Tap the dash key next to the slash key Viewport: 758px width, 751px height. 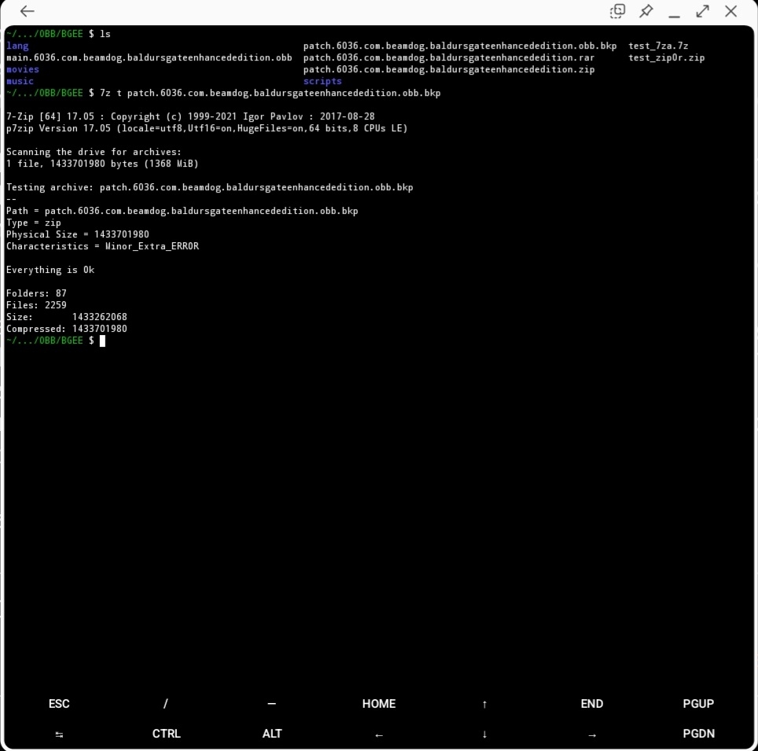(x=272, y=704)
